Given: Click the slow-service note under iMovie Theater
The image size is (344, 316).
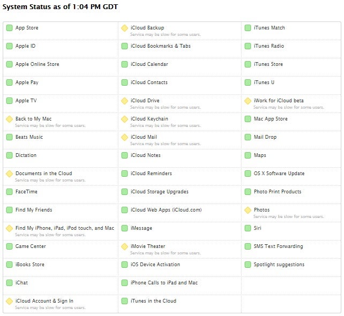Looking at the screenshot, I should (166, 253).
